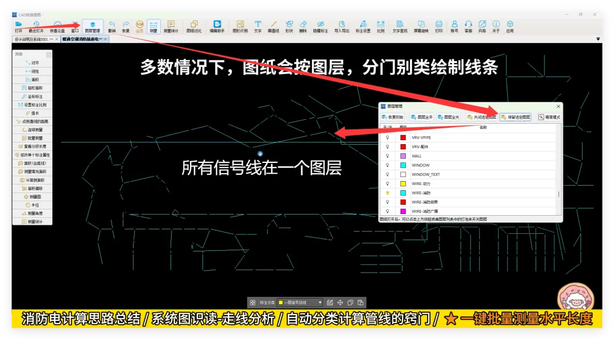Image resolution: width=614 pixels, height=340 pixels.
Task: Toggle 隐藏标注 hide annotations
Action: tap(320, 27)
